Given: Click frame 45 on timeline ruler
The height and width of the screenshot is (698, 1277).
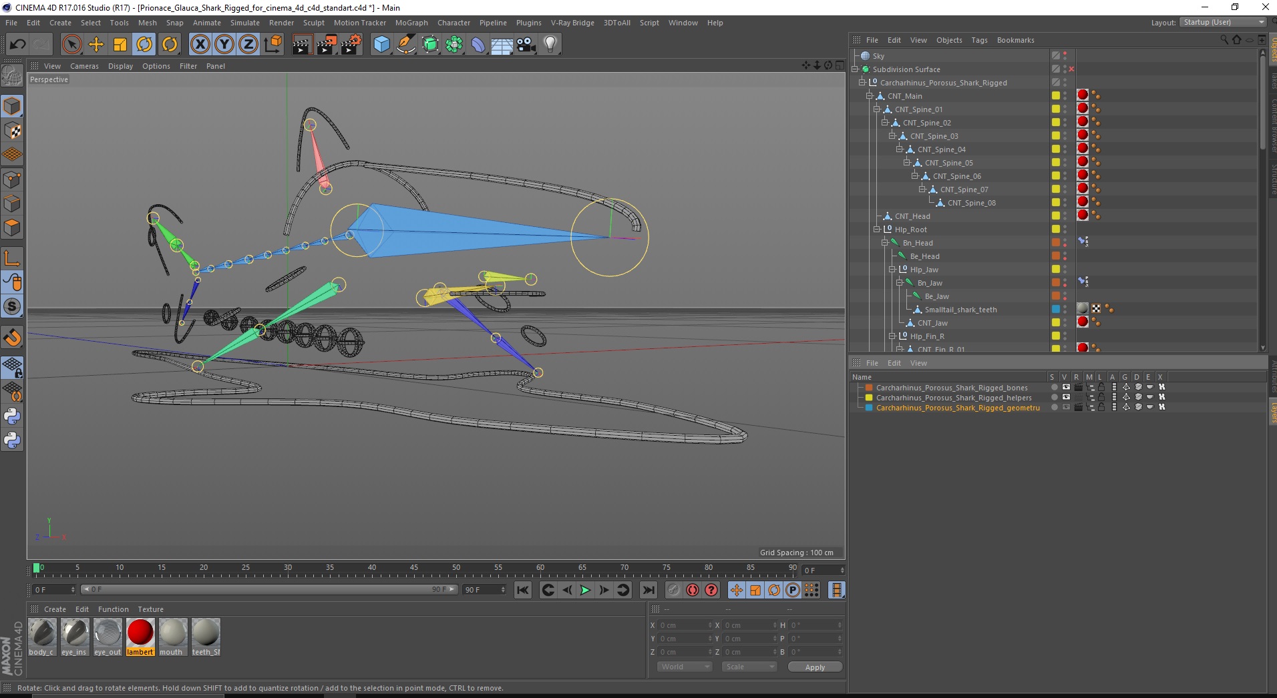Looking at the screenshot, I should click(414, 569).
